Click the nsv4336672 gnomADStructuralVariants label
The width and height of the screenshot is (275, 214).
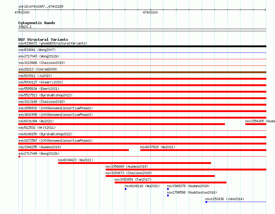point(53,43)
